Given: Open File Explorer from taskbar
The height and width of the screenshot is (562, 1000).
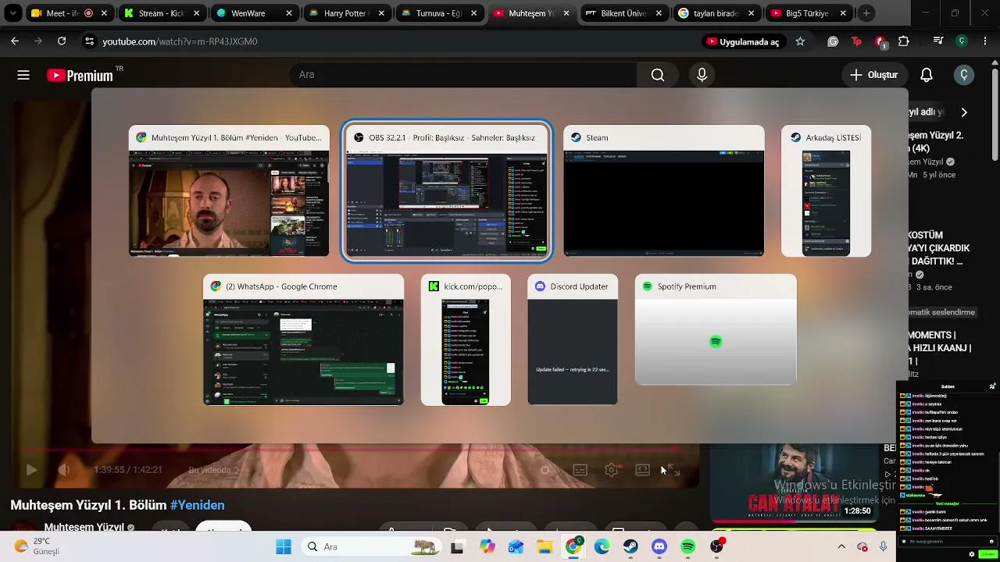Looking at the screenshot, I should tap(545, 547).
